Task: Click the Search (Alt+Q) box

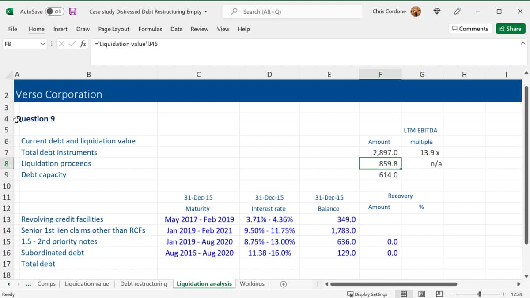Action: pos(292,12)
